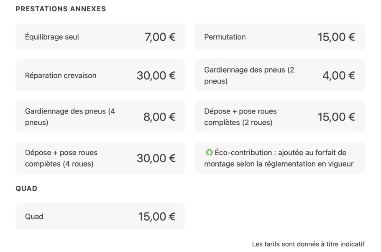Select the Réparation crevaison row
The image size is (381, 252).
point(100,76)
